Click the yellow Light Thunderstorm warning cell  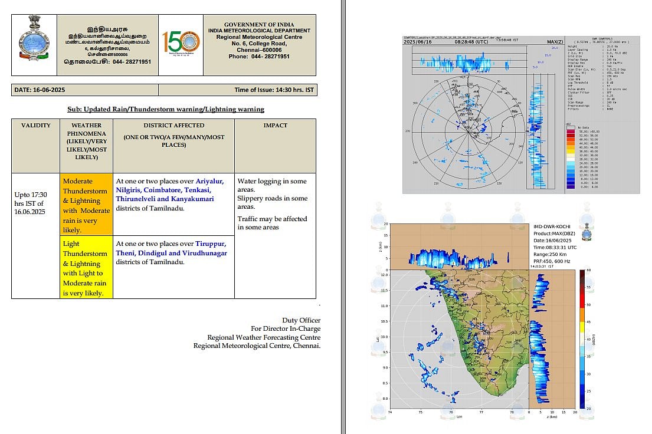pyautogui.click(x=86, y=268)
